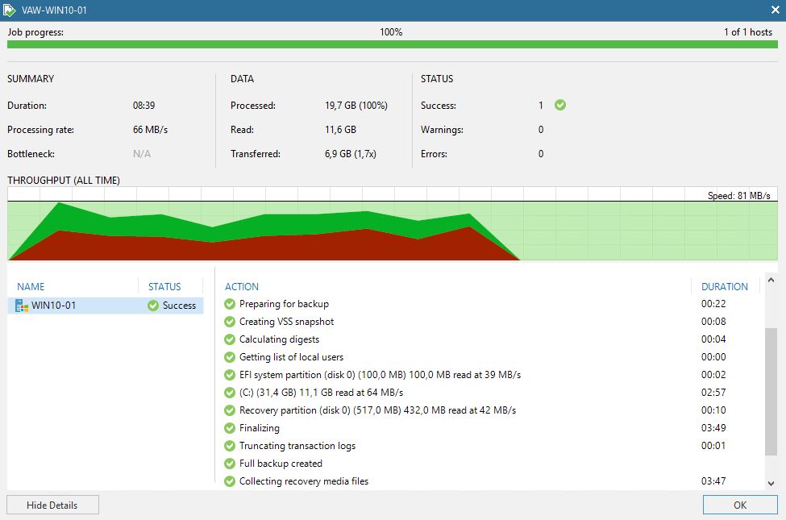Click the 03:47 duration of recovery media files

point(713,481)
